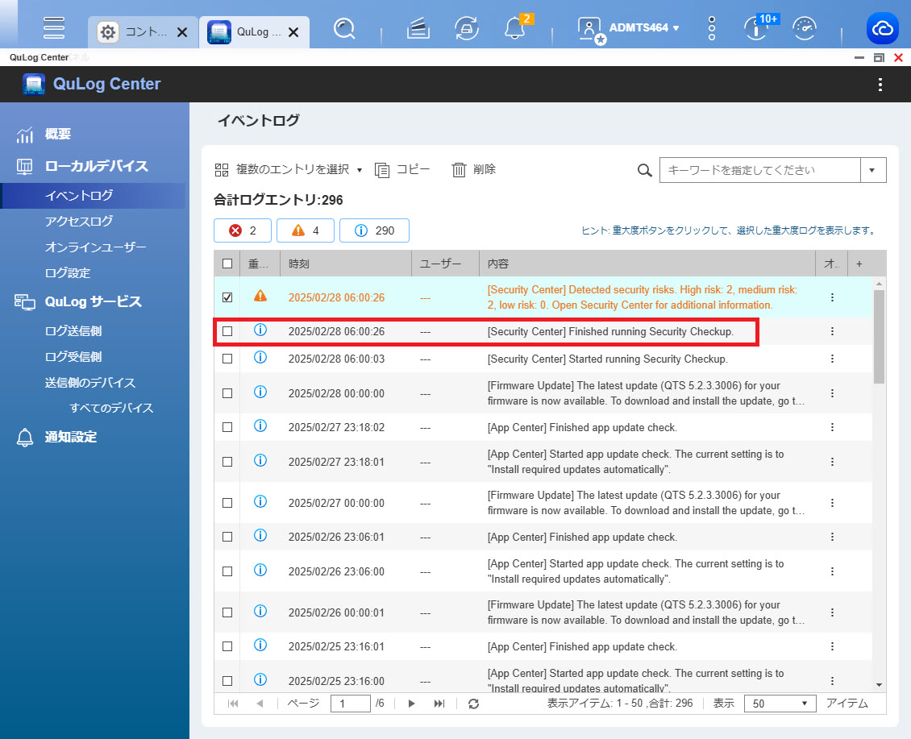911x739 pixels.
Task: Close the QuLog taskbar tab
Action: tap(294, 32)
